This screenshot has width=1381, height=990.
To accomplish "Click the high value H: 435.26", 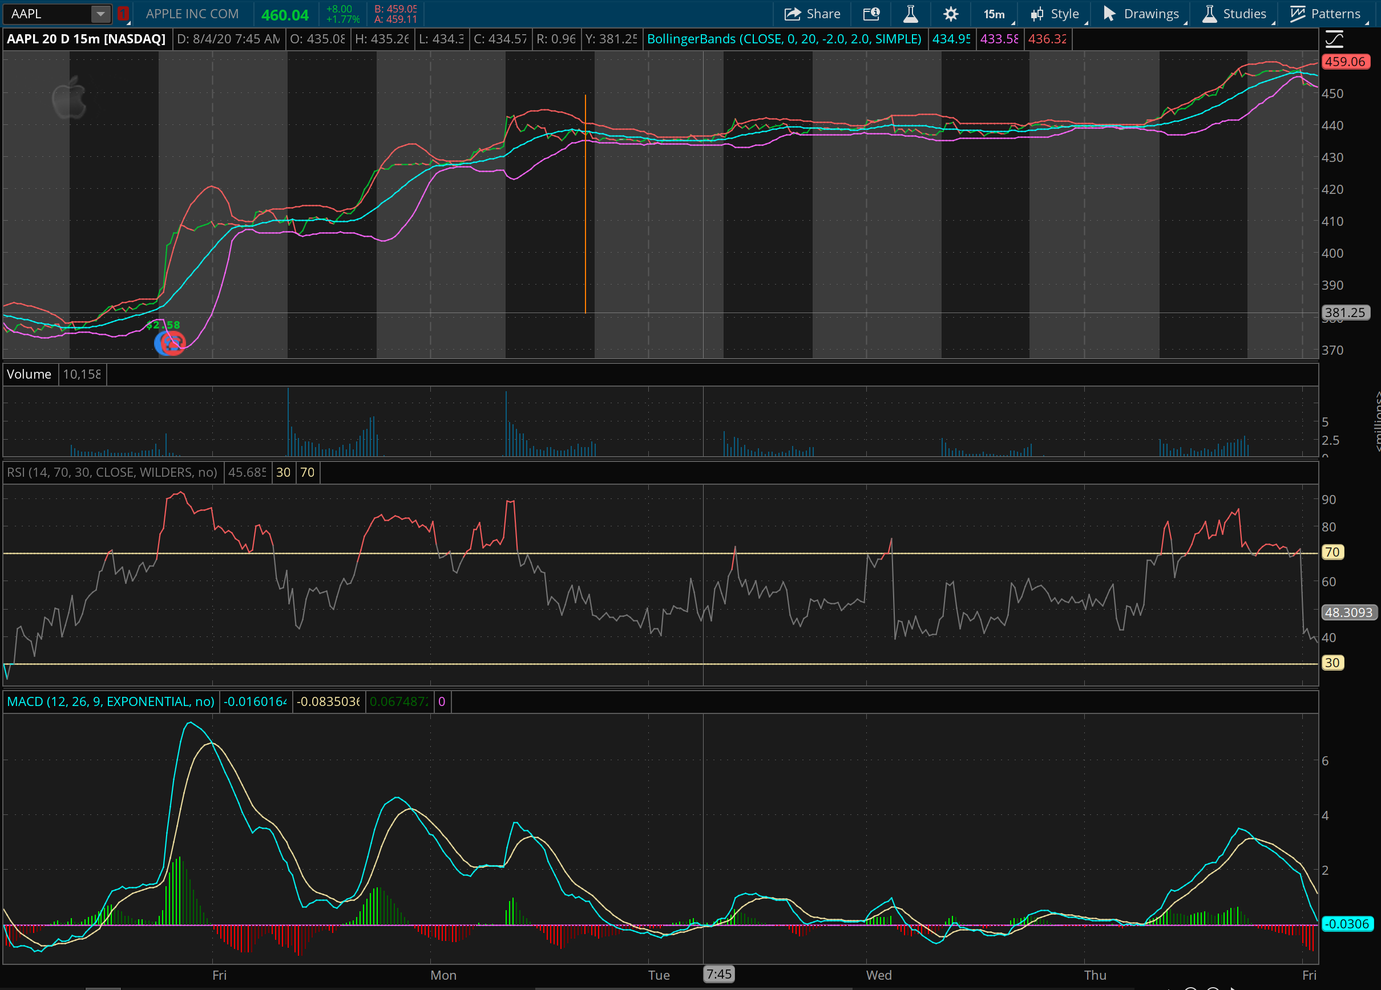I will tap(382, 39).
